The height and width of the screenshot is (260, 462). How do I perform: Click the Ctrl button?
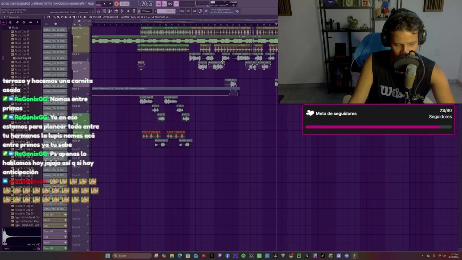(188, 11)
